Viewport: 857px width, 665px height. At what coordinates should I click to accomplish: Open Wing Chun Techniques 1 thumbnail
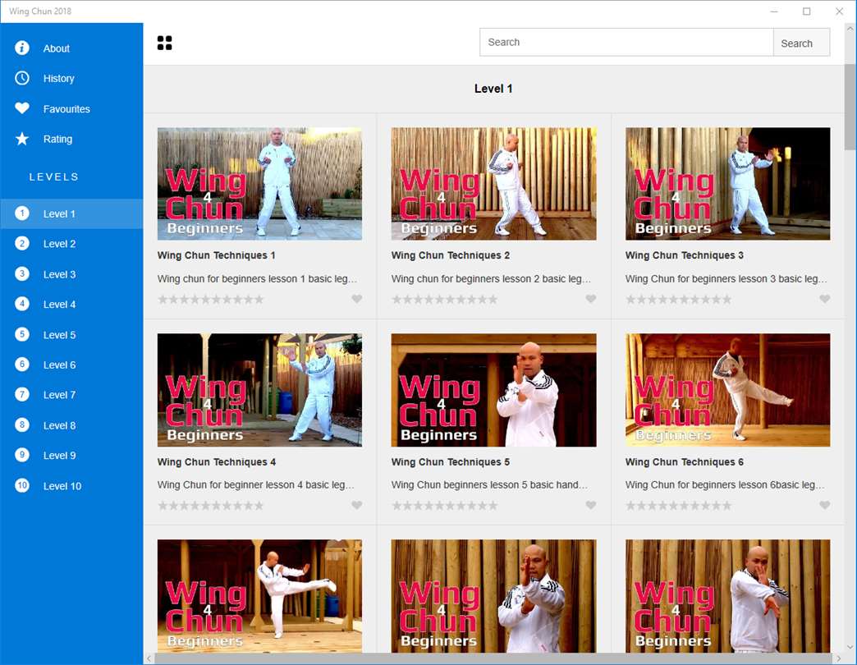(x=259, y=184)
